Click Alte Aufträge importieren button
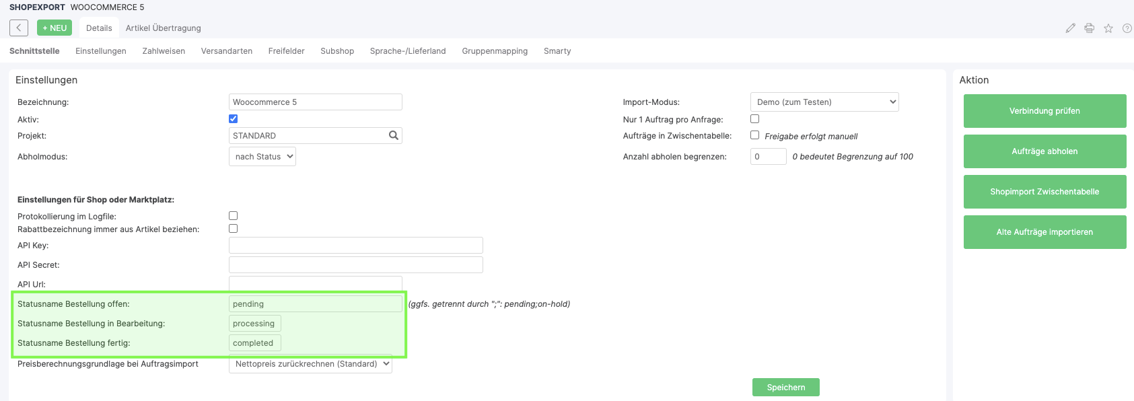 (1044, 232)
